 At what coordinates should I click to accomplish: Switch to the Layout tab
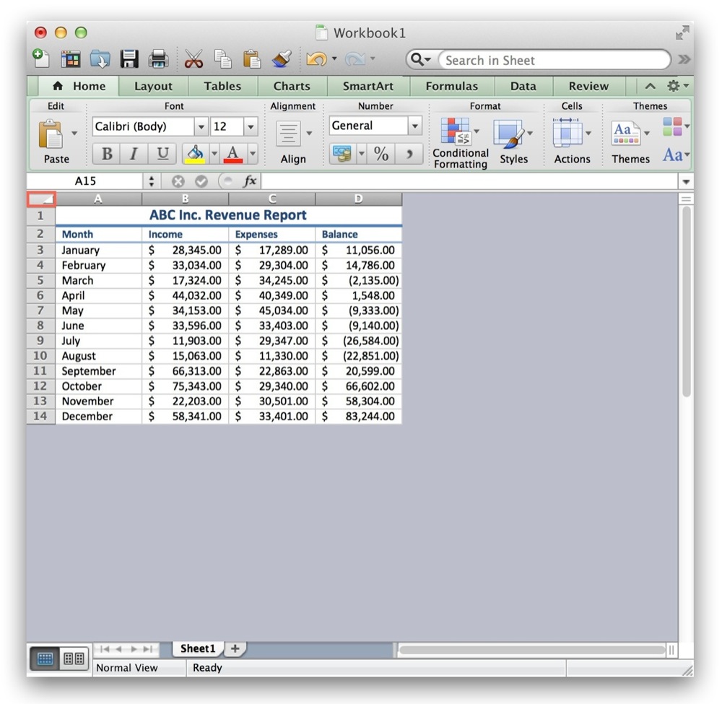point(153,86)
